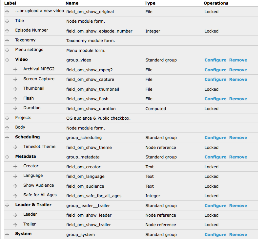Screen dimensions: 264x239
Task: Click the Thumbnail row drag handle
Action: pos(15,89)
